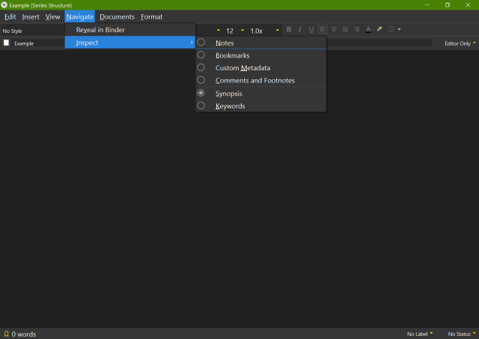Toggle underline formatting in the toolbar
This screenshot has height=339, width=479.
pos(311,30)
